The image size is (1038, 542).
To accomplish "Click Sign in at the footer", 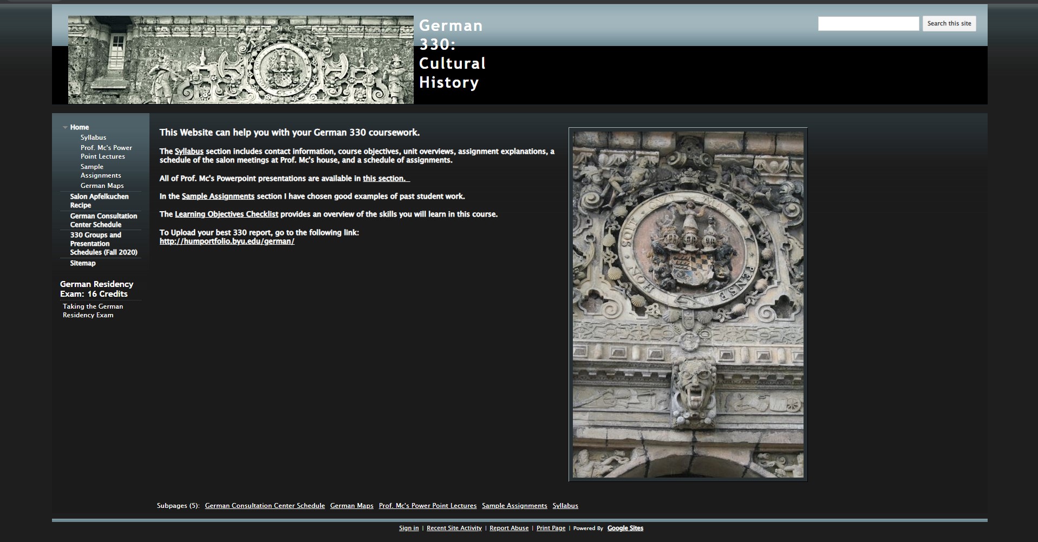I will point(408,528).
